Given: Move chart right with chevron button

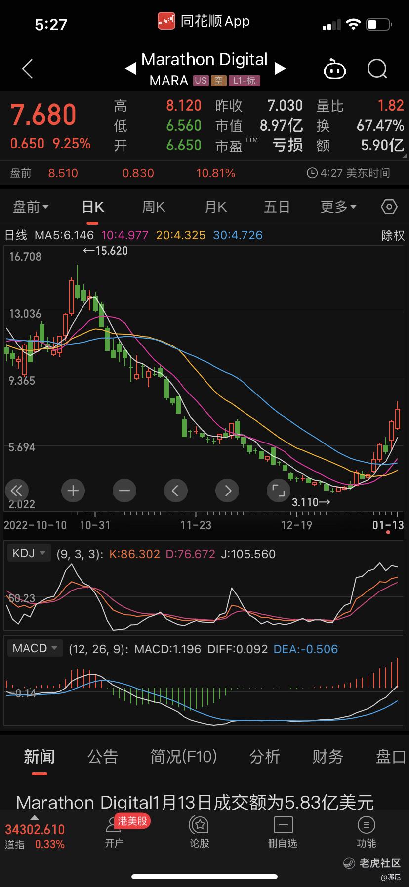Looking at the screenshot, I should tap(227, 491).
